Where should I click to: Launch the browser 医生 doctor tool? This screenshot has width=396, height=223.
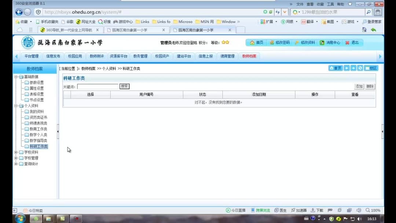(280, 210)
